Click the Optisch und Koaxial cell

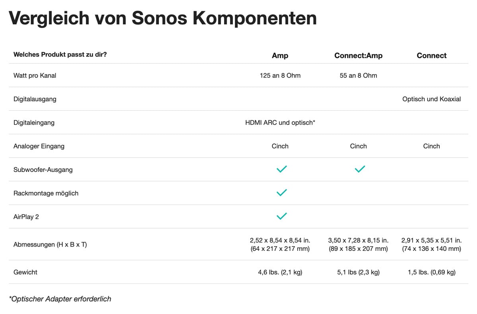click(431, 99)
